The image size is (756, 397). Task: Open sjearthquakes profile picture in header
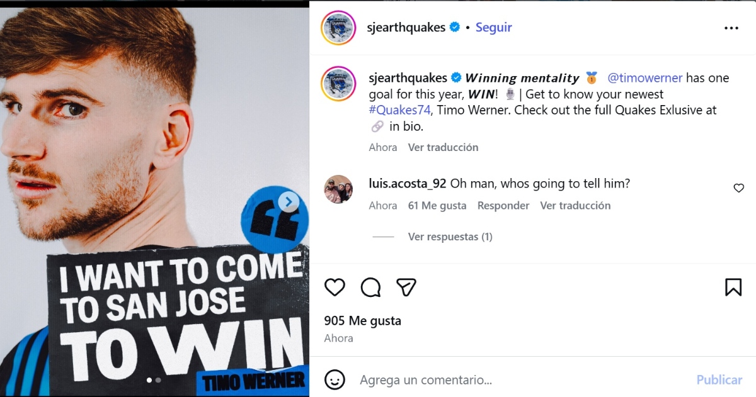[x=339, y=28]
